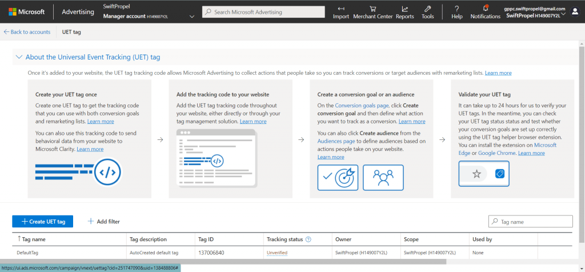
Task: Open Merchant Center cart icon
Action: 372,9
